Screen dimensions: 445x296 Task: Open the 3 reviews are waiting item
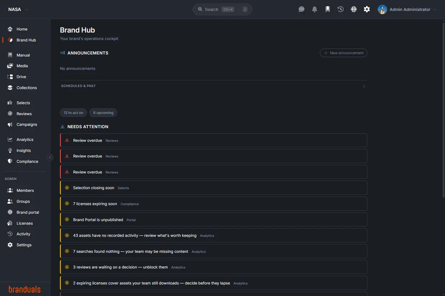213,267
